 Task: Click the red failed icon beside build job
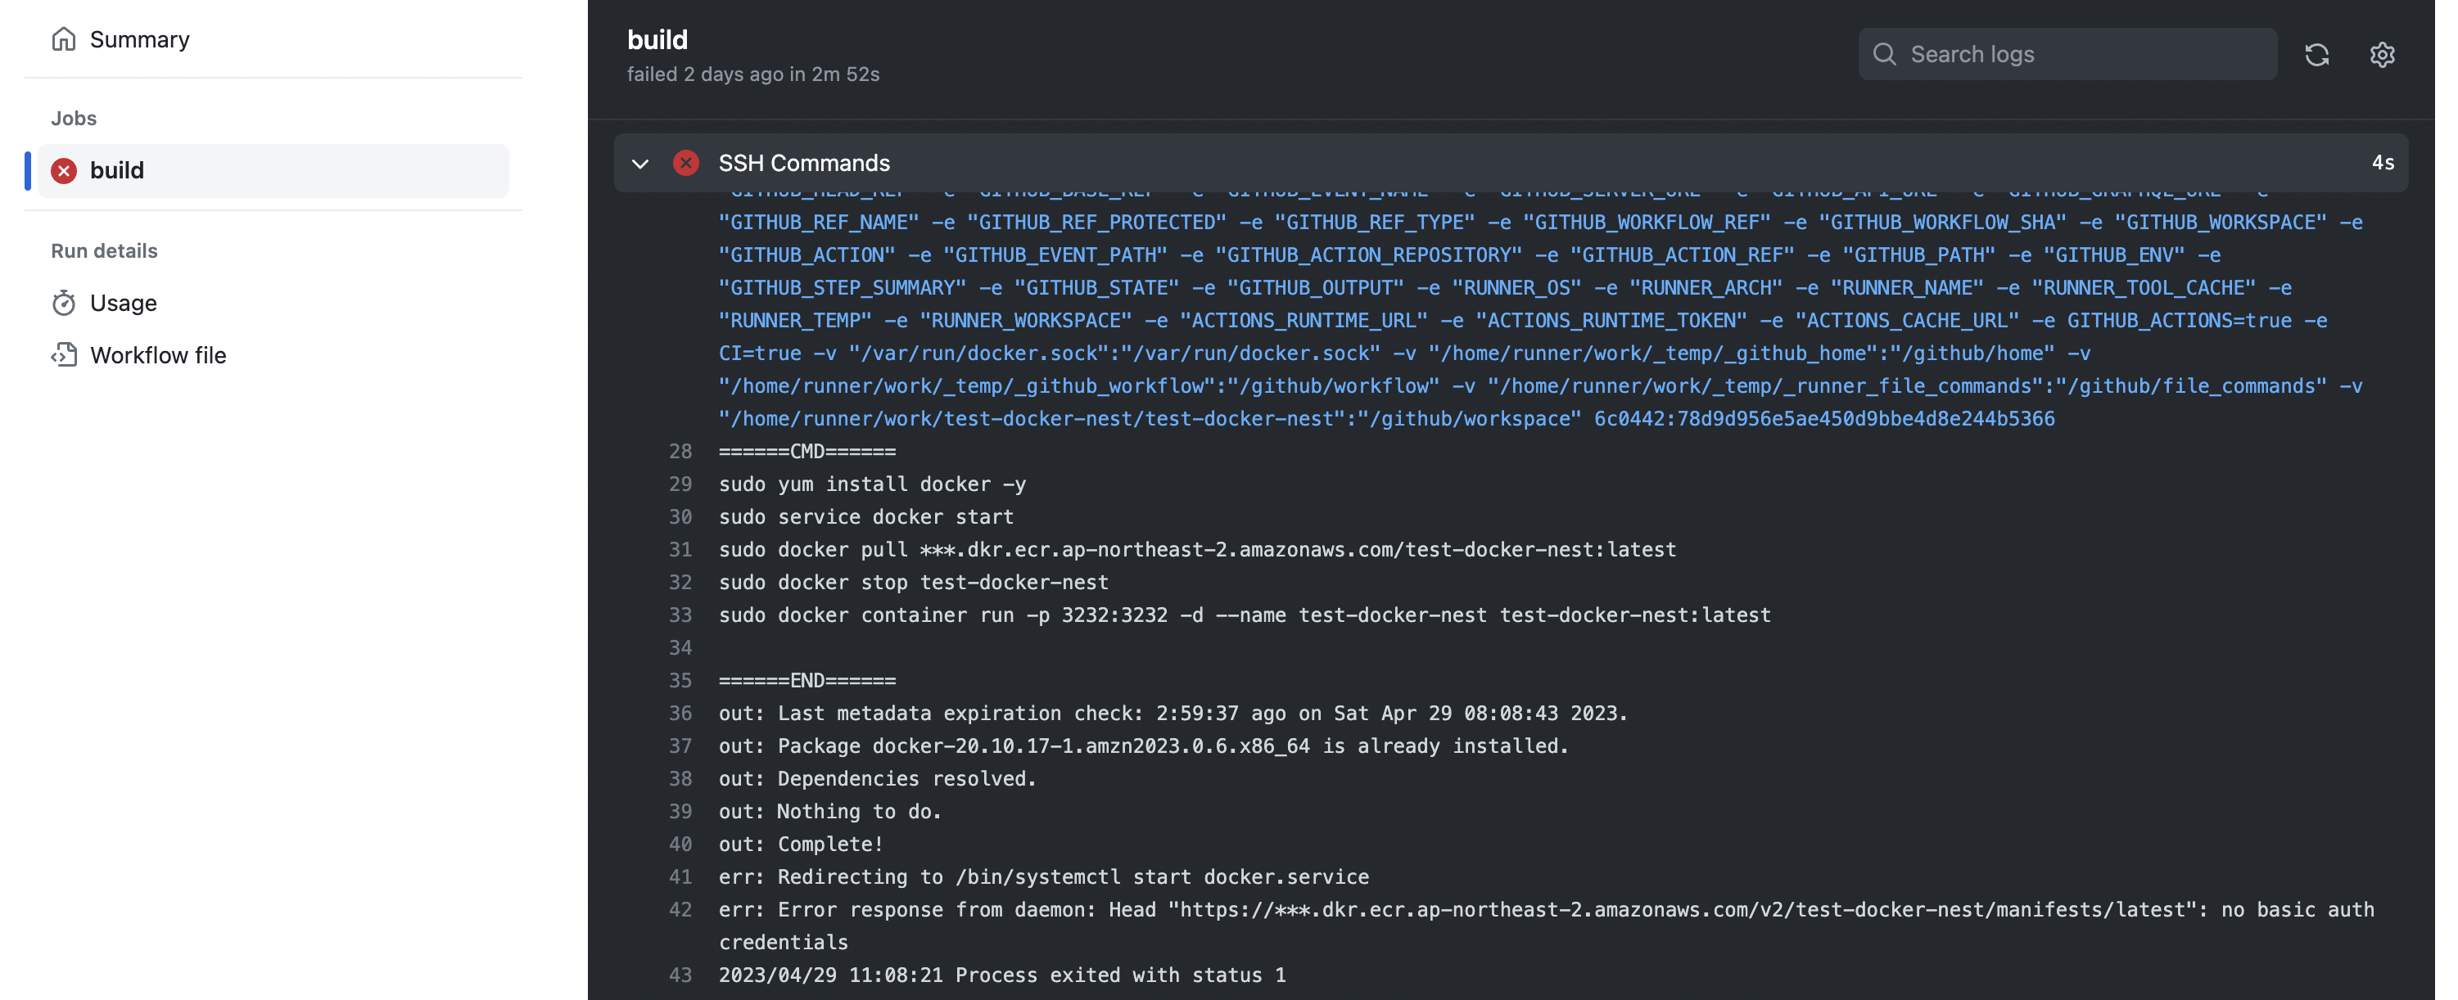[64, 171]
